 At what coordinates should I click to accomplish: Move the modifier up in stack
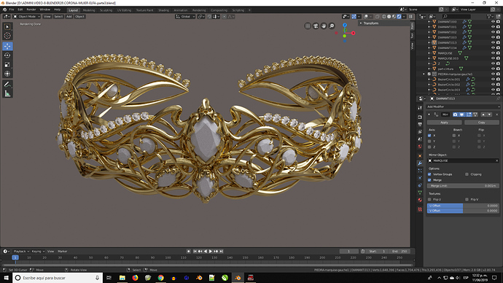(483, 115)
